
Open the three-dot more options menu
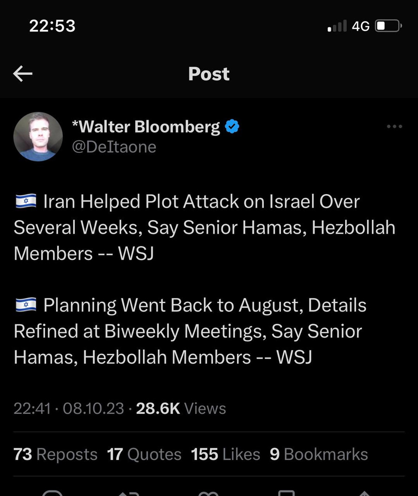[394, 126]
